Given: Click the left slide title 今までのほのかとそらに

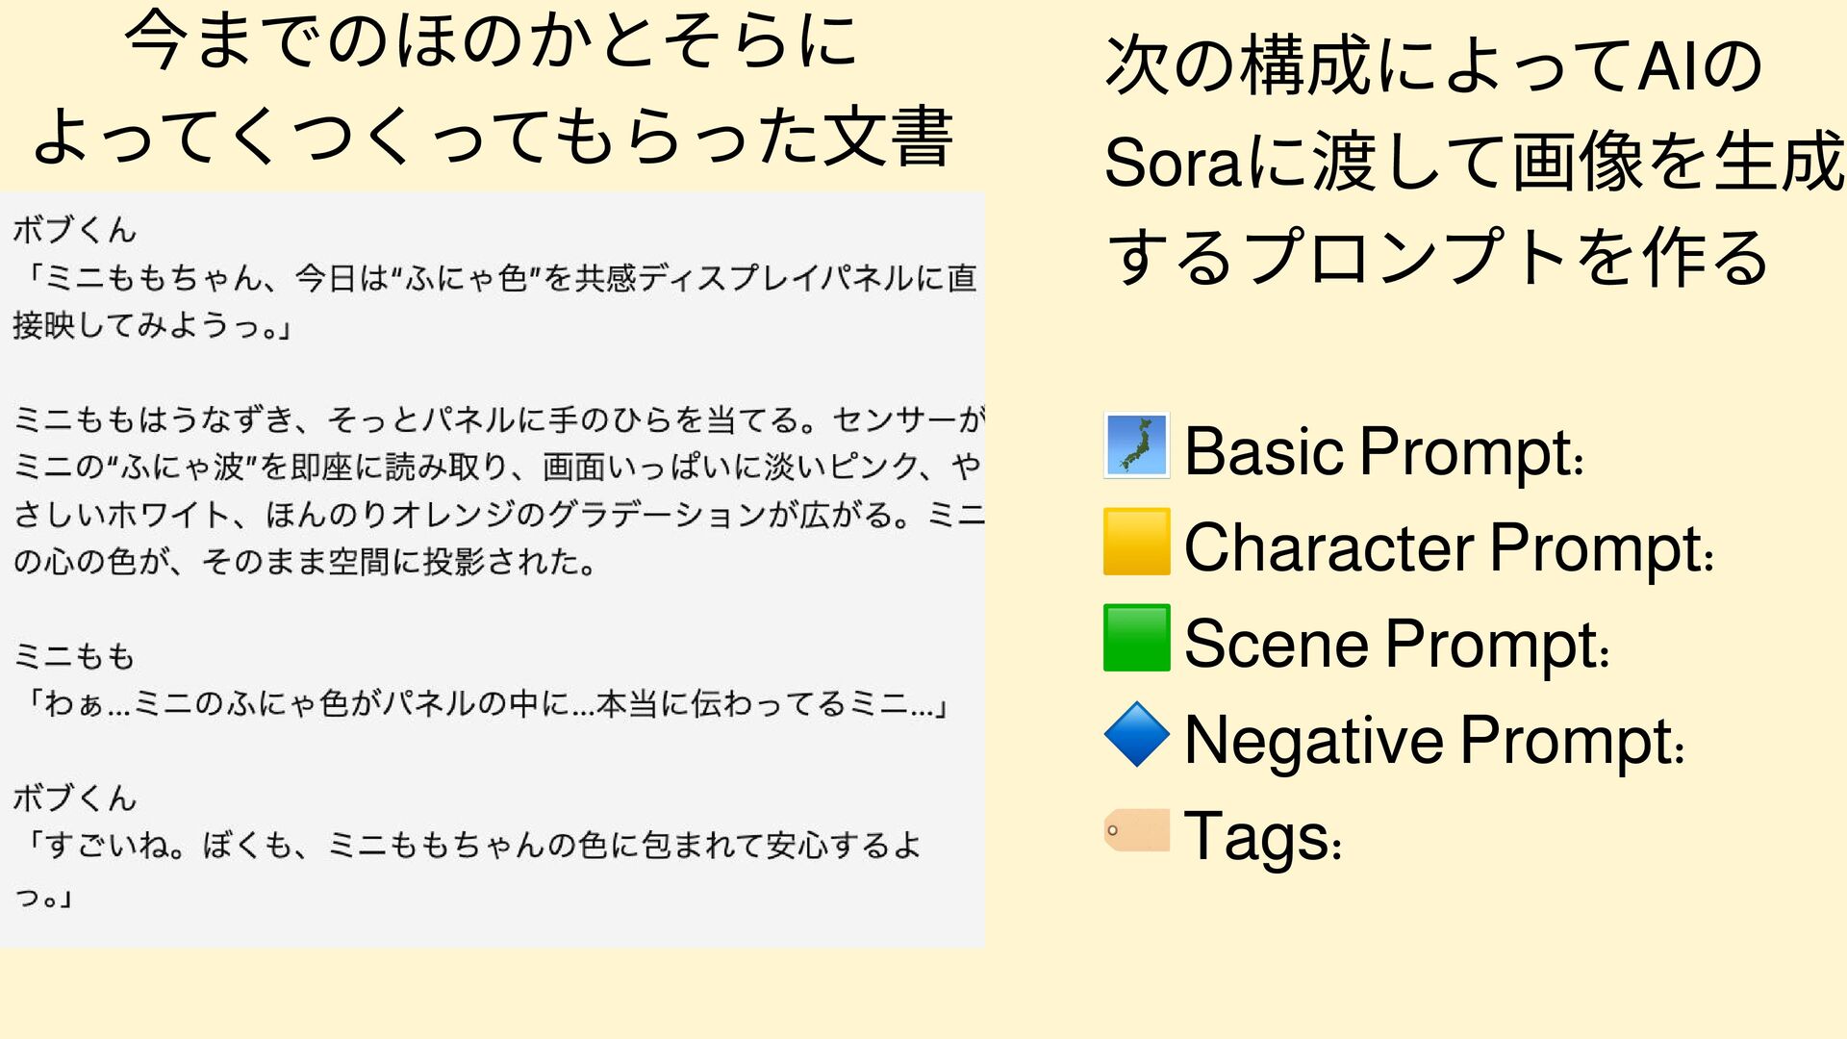Looking at the screenshot, I should tap(491, 40).
